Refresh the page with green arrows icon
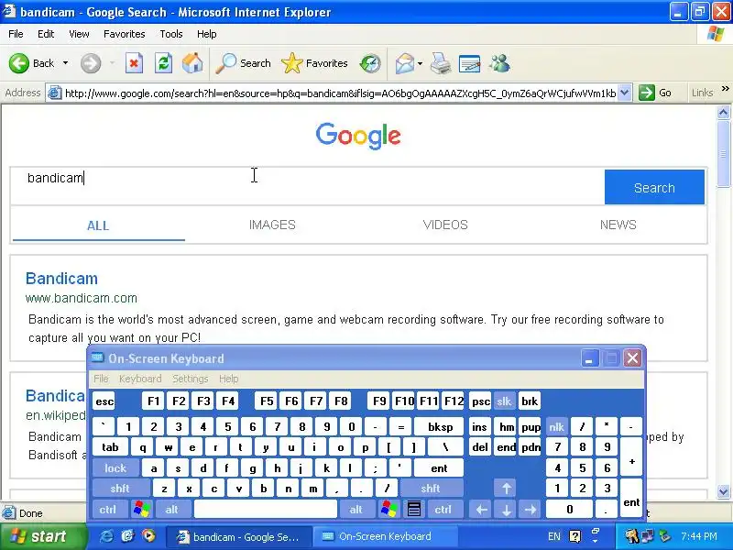Viewport: 733px width, 550px height. [x=164, y=63]
